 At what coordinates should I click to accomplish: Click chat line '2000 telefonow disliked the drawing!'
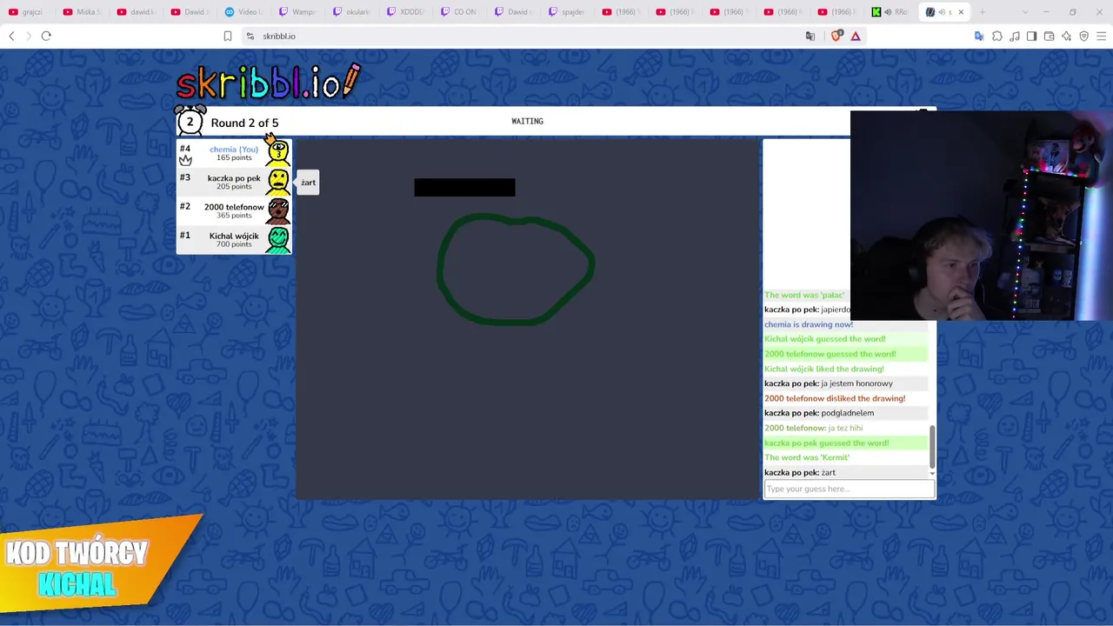835,398
